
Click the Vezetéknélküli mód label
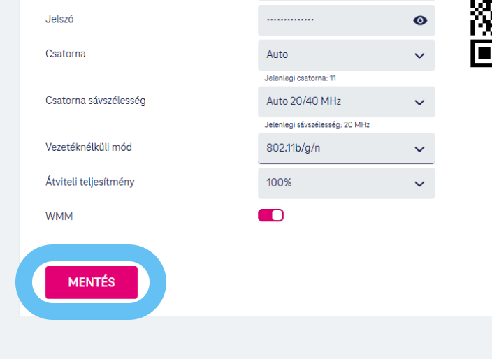point(88,147)
